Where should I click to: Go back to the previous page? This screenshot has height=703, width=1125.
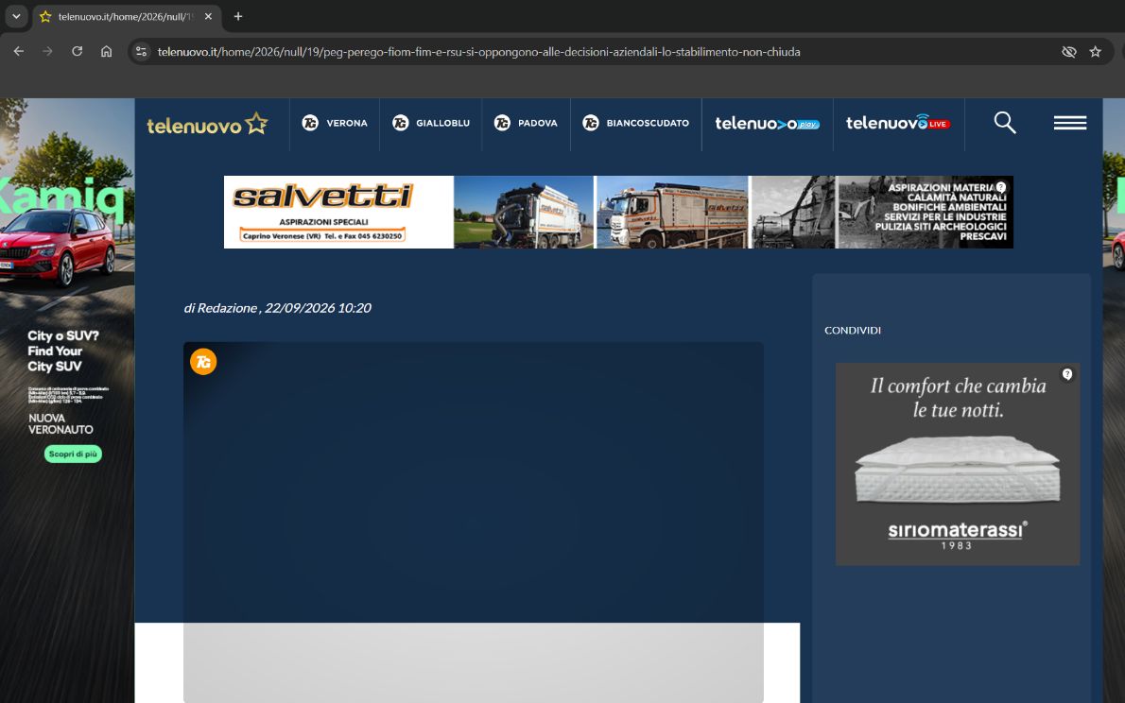tap(19, 52)
